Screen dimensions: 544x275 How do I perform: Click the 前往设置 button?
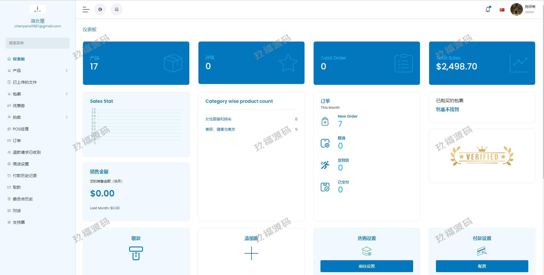click(x=367, y=266)
